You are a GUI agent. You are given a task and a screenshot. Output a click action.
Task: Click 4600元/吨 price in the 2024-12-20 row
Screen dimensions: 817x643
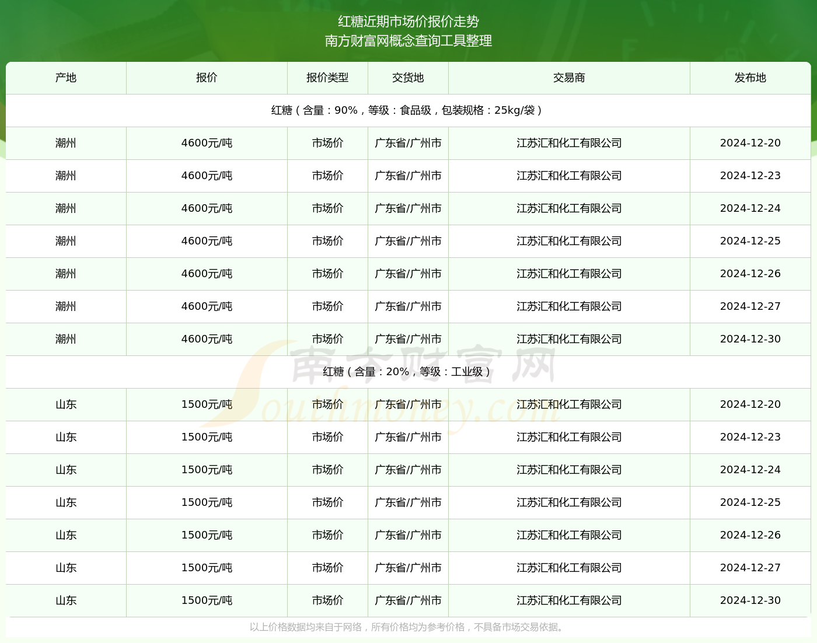pos(207,143)
